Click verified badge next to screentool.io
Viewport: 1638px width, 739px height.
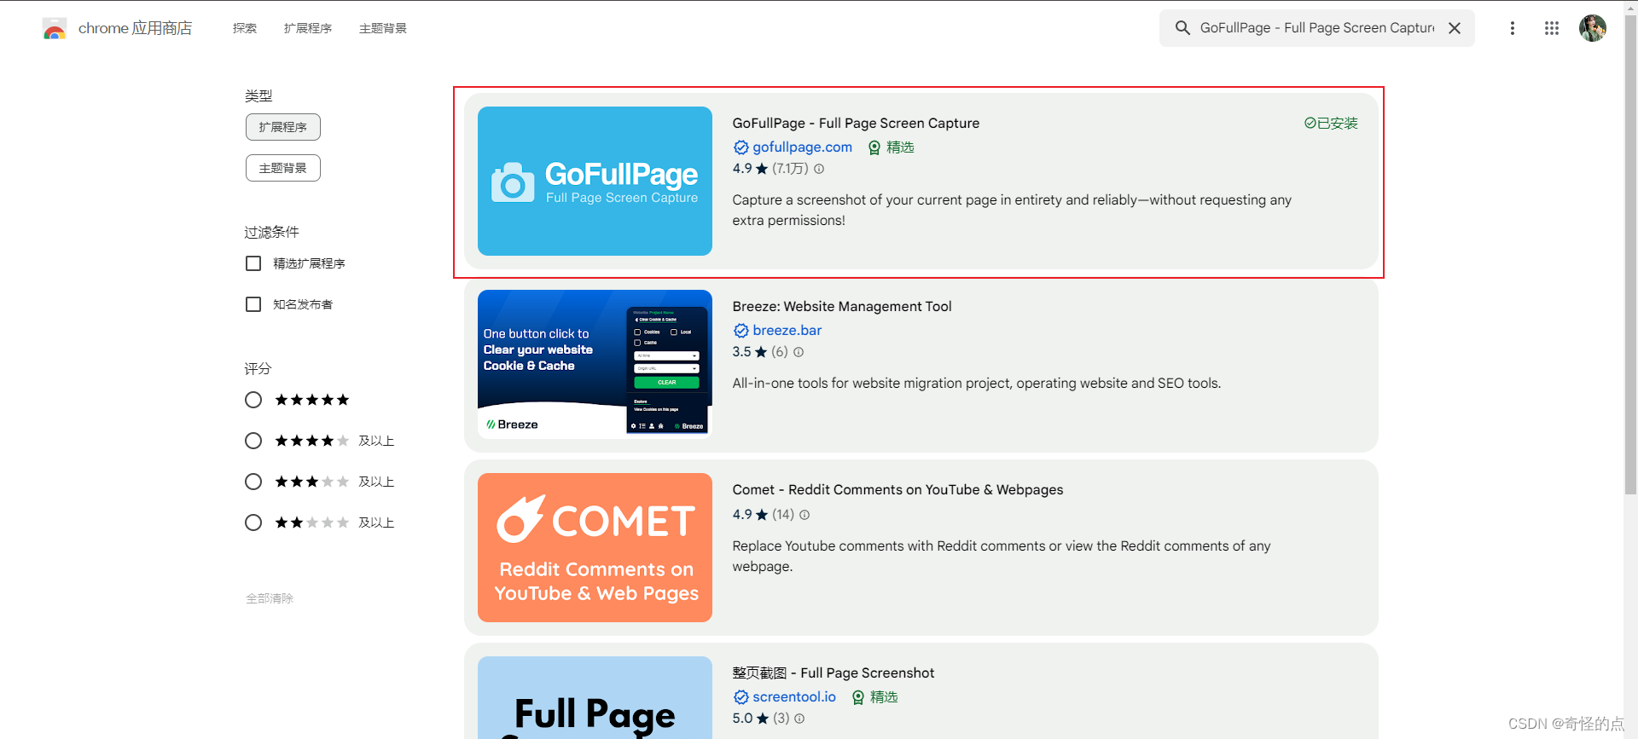741,697
